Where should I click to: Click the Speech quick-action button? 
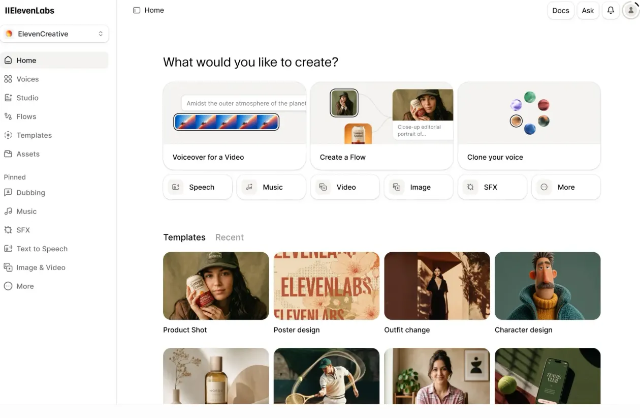pos(198,187)
